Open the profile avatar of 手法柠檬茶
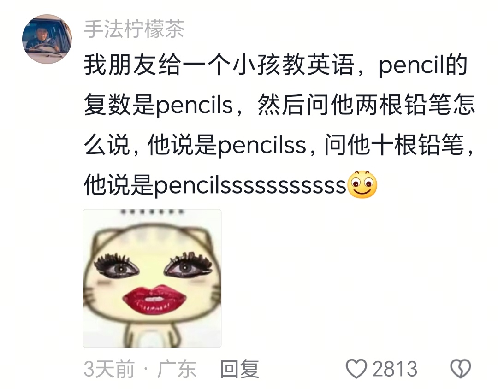 pyautogui.click(x=47, y=39)
